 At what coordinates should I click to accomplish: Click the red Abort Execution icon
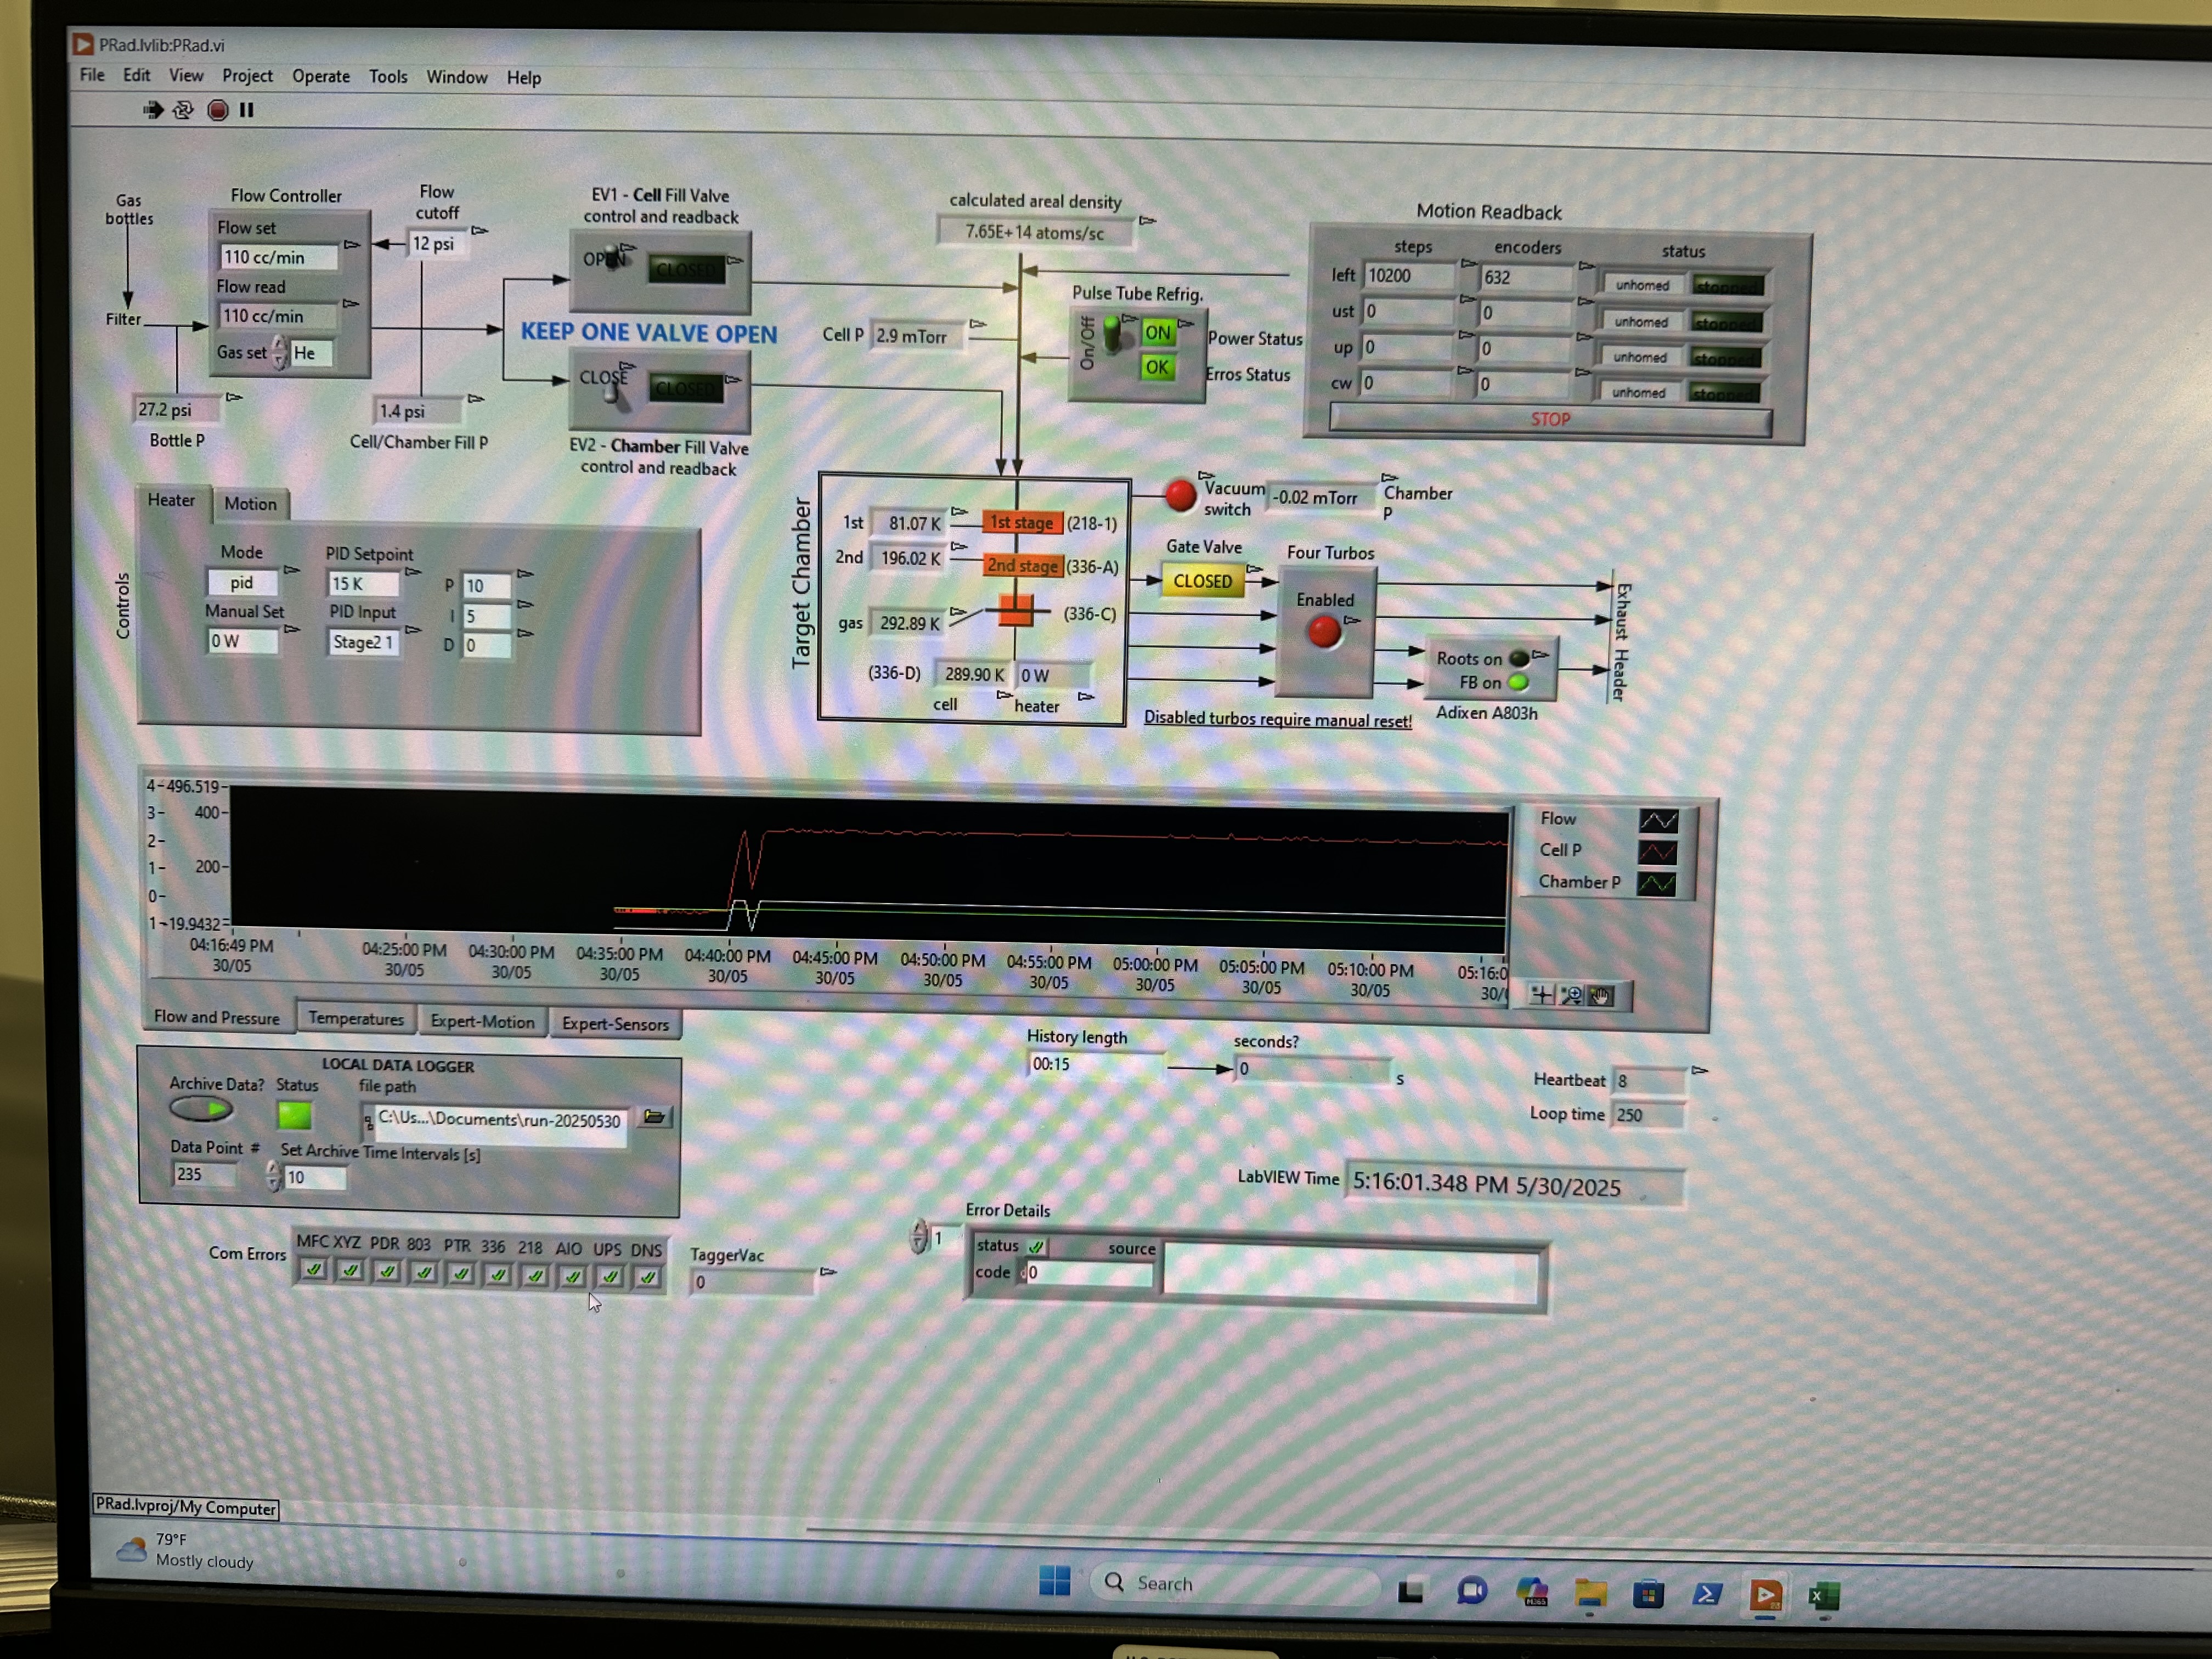click(217, 110)
